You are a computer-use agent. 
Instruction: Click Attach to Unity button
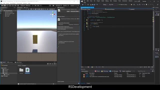coord(123,4)
